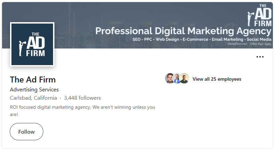Click theadfirm.net URL in the banner
276x151 pixels.
click(237, 44)
